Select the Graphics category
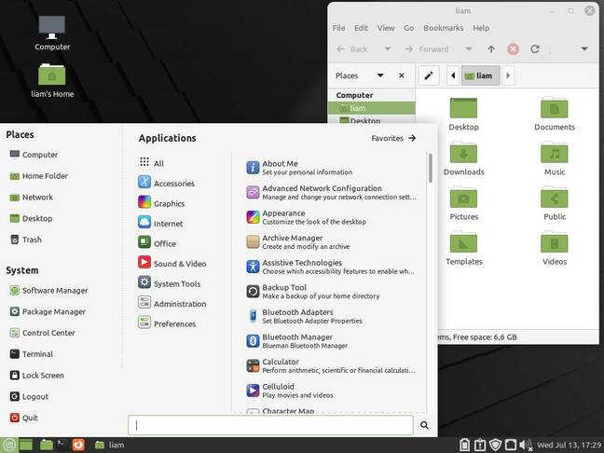 pos(161,203)
